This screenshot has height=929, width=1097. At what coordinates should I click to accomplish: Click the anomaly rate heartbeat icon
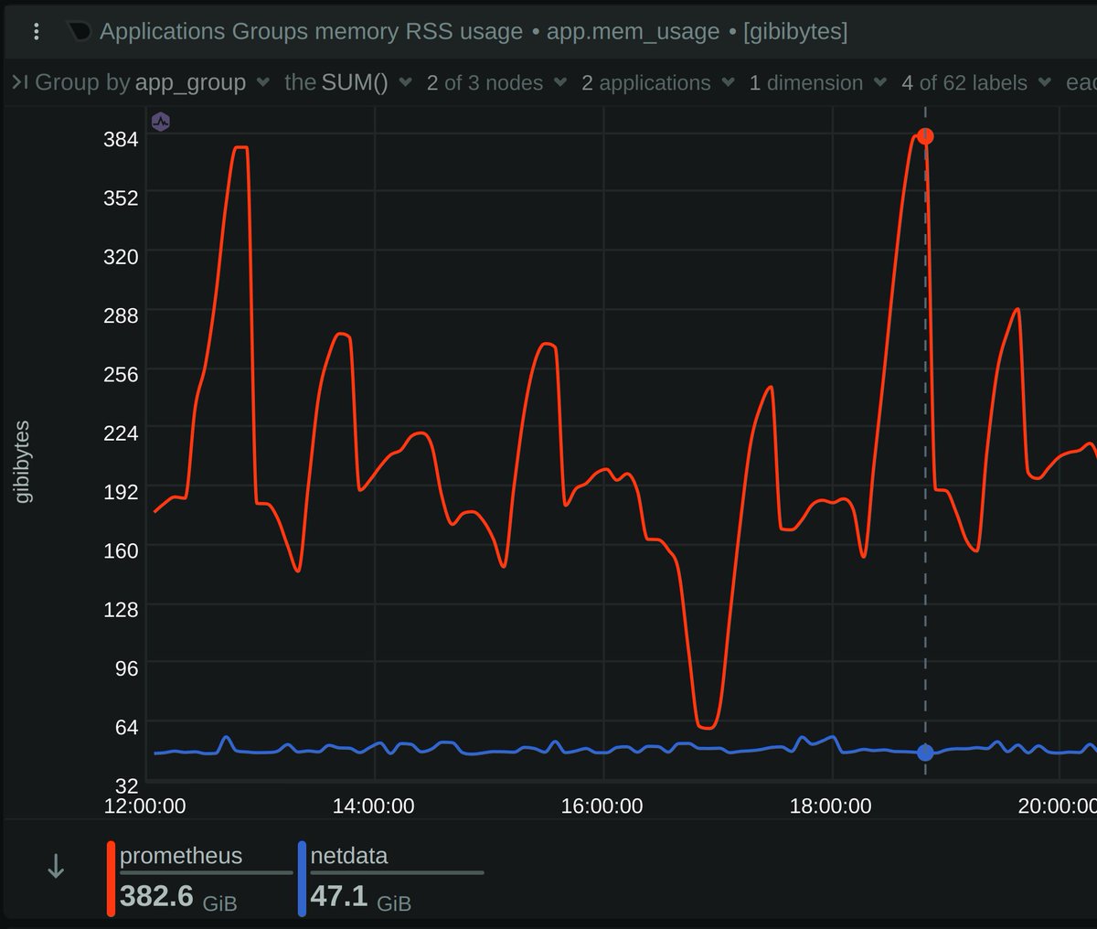161,122
